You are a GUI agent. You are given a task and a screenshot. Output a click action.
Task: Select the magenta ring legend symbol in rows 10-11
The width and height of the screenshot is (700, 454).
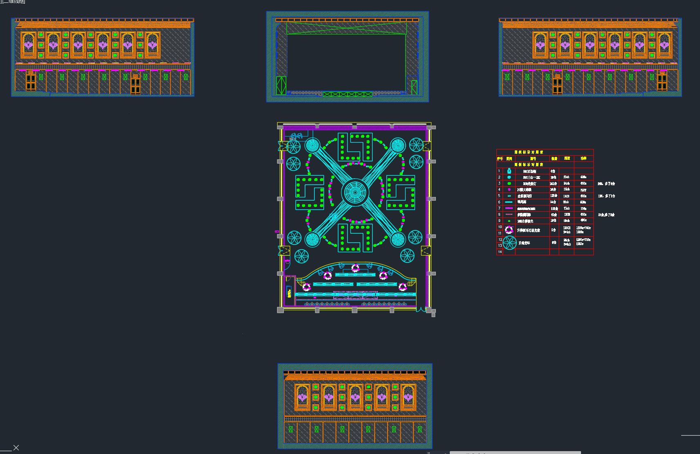509,230
